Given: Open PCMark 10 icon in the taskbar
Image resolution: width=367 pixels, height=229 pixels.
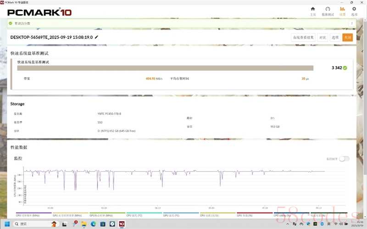Looking at the screenshot, I should point(122,224).
